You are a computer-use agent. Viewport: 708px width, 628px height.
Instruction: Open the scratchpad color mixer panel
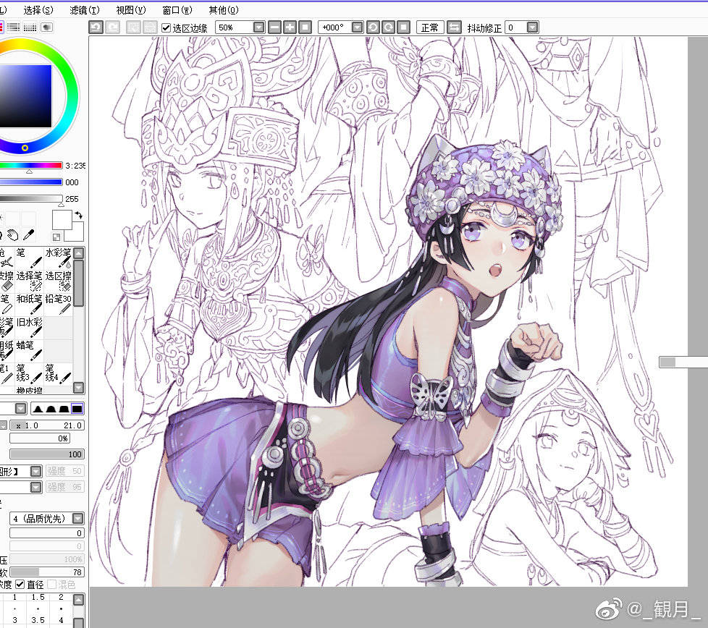pos(46,27)
